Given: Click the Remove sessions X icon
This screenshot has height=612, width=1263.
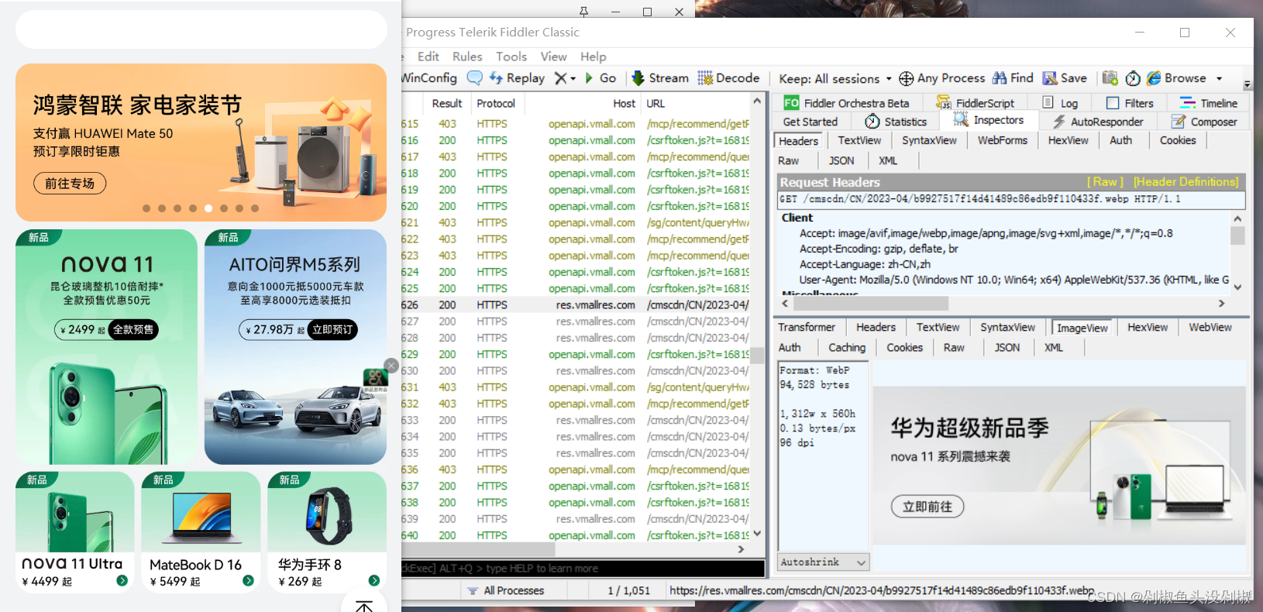Looking at the screenshot, I should 560,78.
